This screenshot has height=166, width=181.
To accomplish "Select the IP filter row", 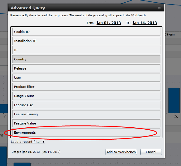I will tap(86, 50).
